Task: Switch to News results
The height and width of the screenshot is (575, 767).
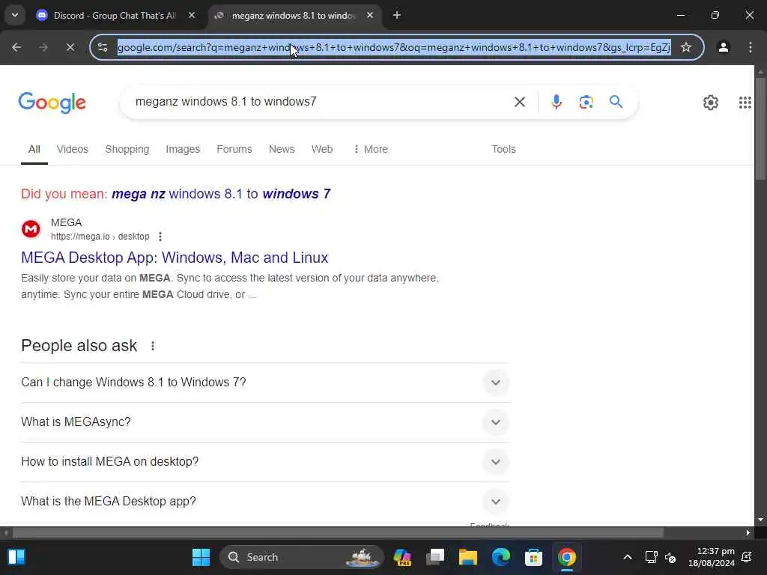Action: (282, 149)
